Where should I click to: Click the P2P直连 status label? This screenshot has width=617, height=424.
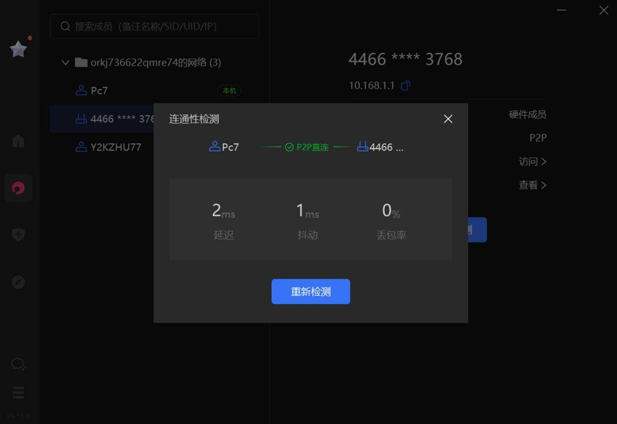point(307,147)
